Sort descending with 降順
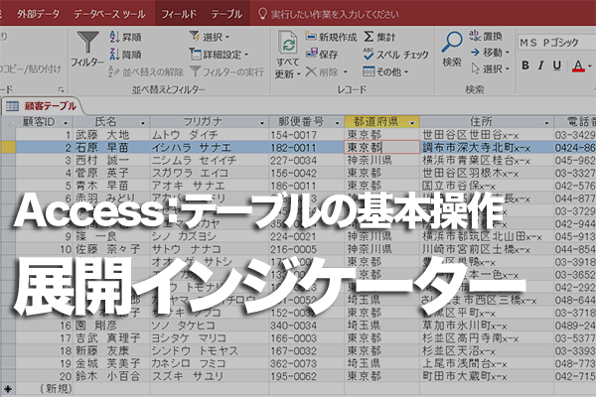 125,55
